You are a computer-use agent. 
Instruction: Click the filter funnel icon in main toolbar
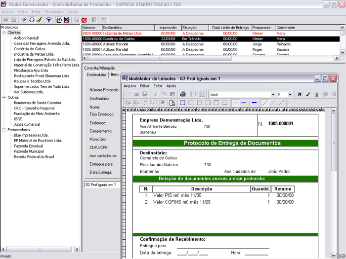(48, 20)
